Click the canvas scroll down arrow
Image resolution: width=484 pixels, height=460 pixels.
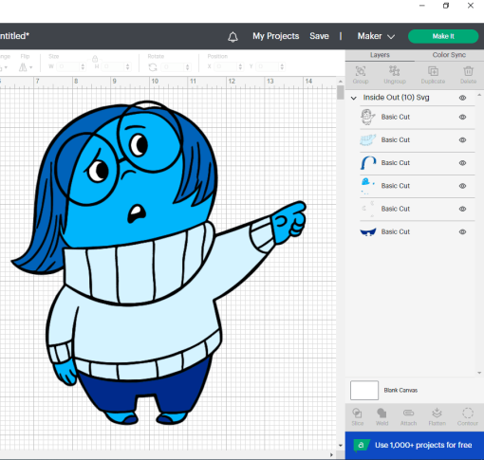coord(341,446)
